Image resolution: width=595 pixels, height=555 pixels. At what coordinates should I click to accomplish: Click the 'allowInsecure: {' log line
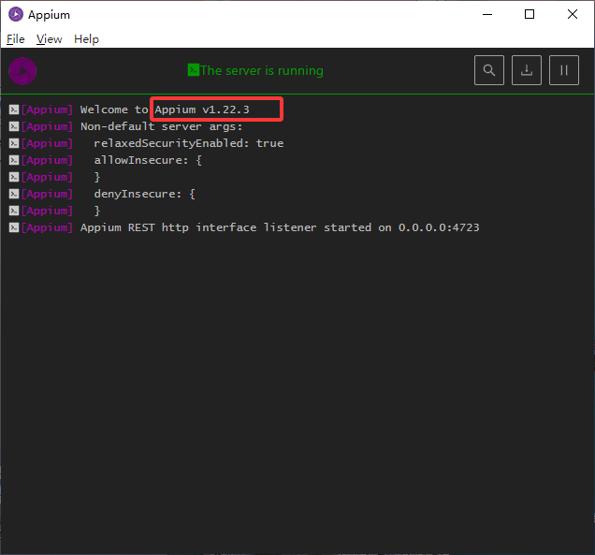[x=148, y=160]
